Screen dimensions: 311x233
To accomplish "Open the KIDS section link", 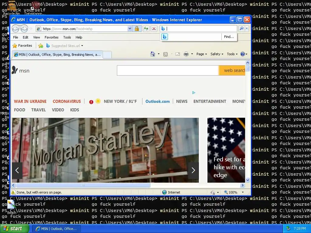I will point(75,110).
